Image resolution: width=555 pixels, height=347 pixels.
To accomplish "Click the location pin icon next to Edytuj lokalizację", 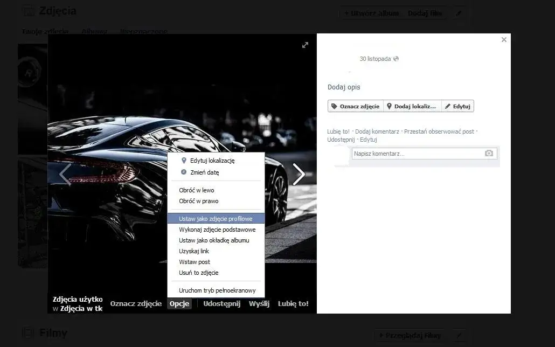I will point(184,161).
